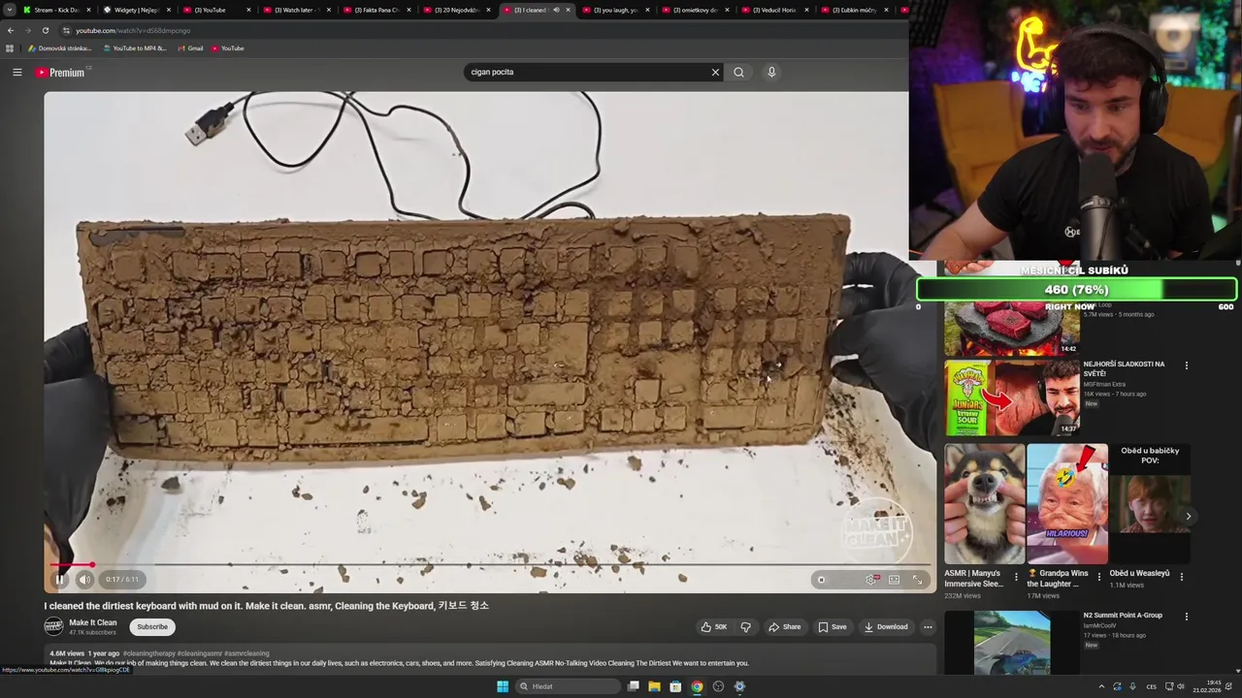Mute the video player volume

[x=84, y=580]
